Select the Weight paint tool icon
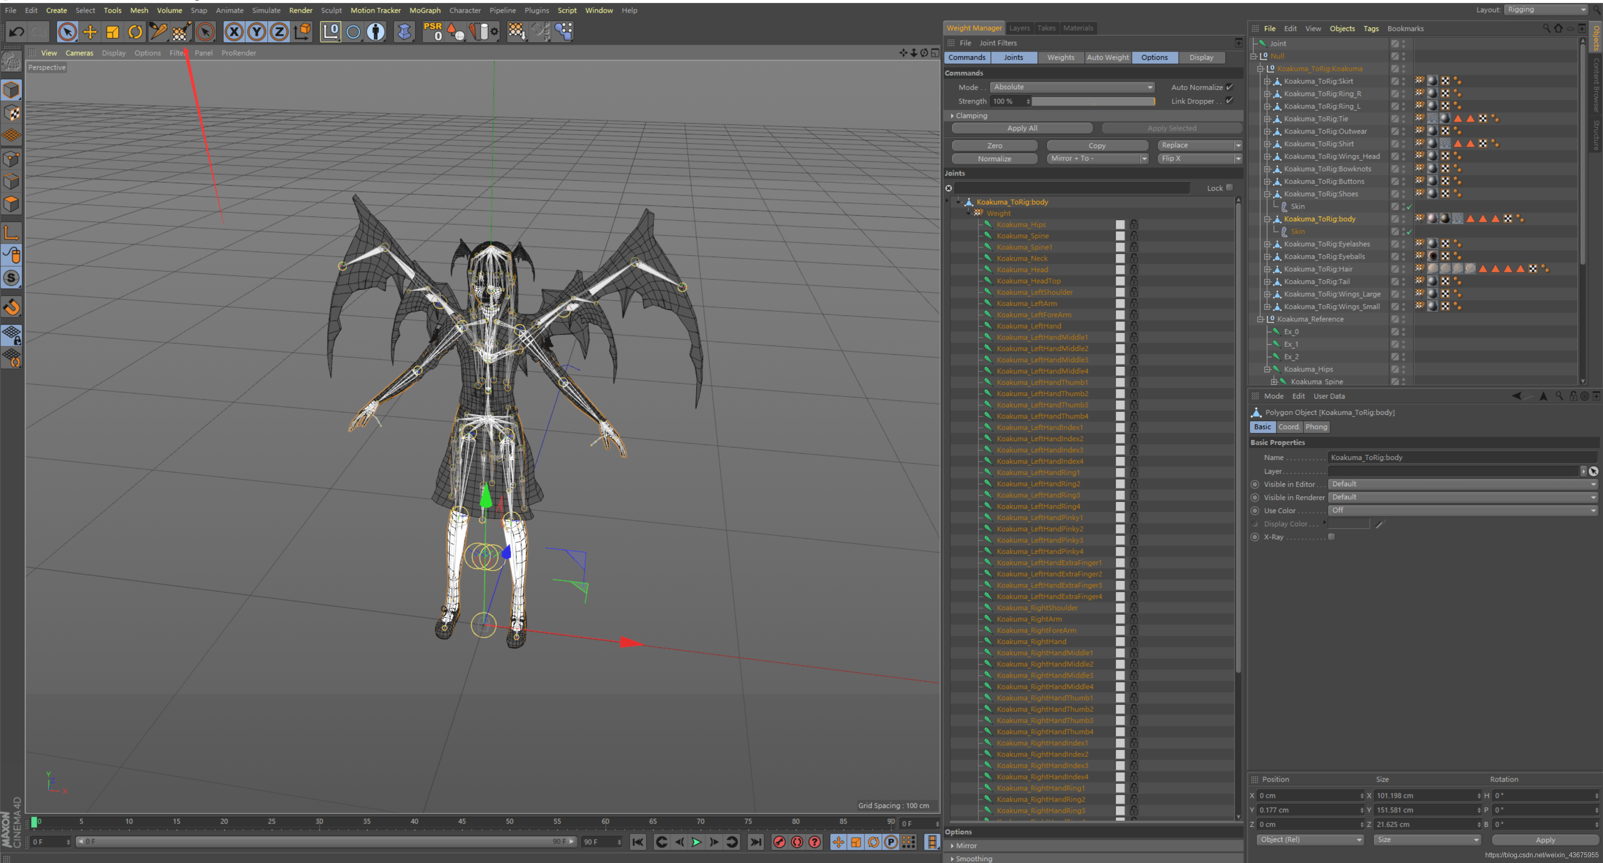 point(181,31)
